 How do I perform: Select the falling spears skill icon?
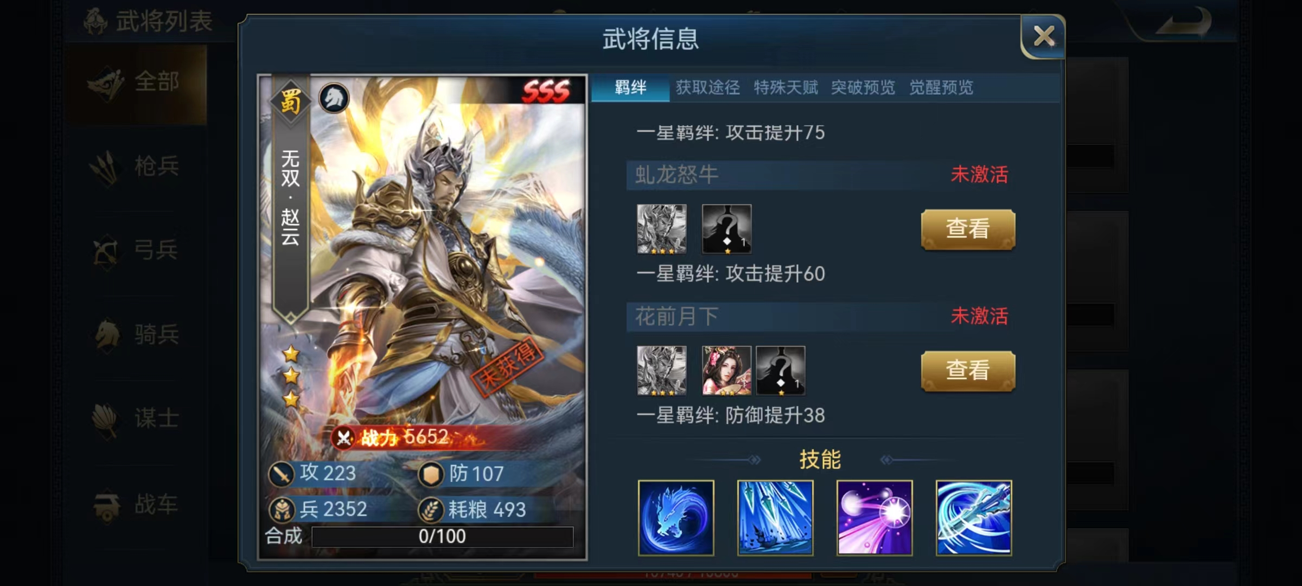[x=775, y=518]
